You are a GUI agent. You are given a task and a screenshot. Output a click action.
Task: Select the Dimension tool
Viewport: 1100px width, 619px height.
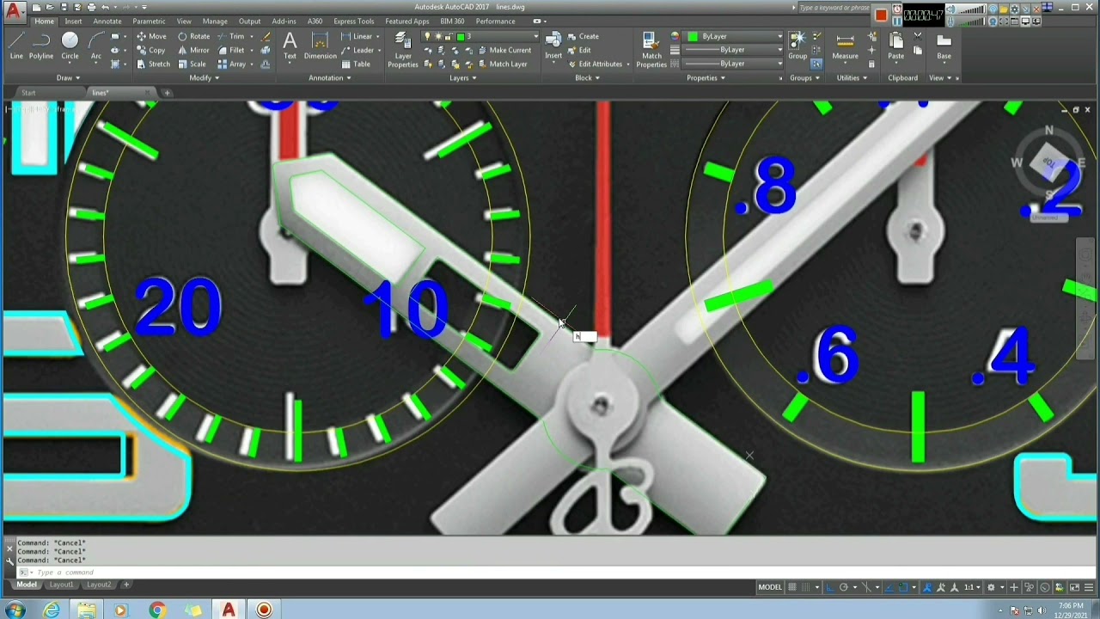(320, 46)
